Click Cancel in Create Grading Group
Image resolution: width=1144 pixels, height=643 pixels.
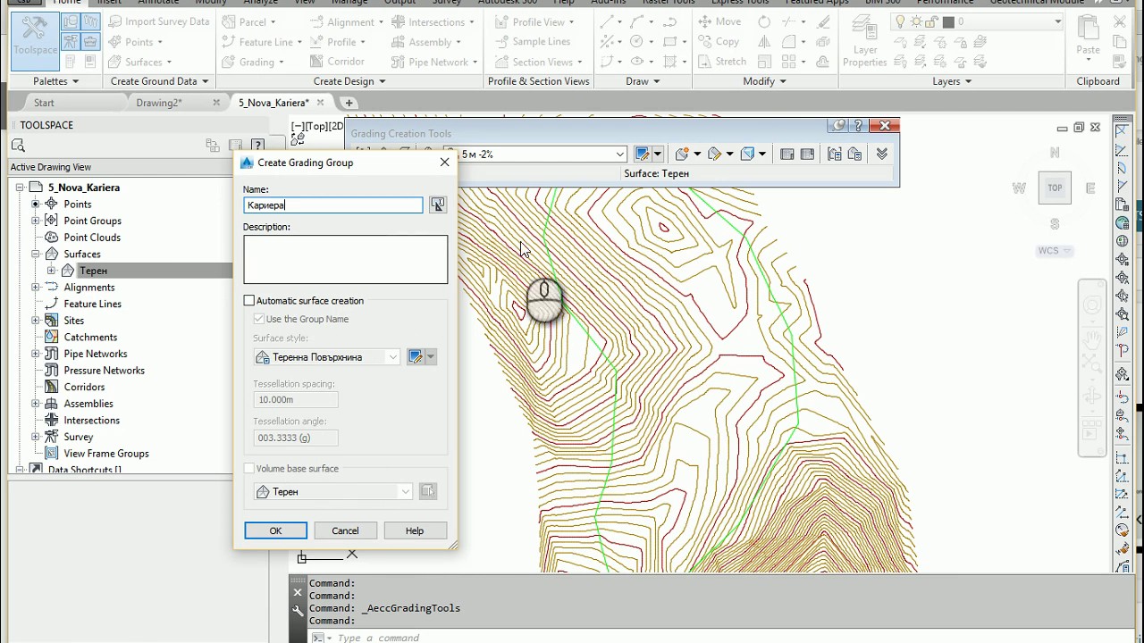[345, 530]
